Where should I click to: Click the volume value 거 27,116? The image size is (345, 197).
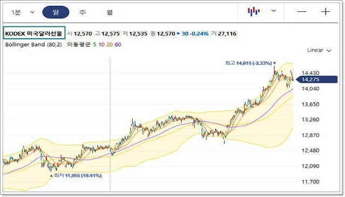224,33
